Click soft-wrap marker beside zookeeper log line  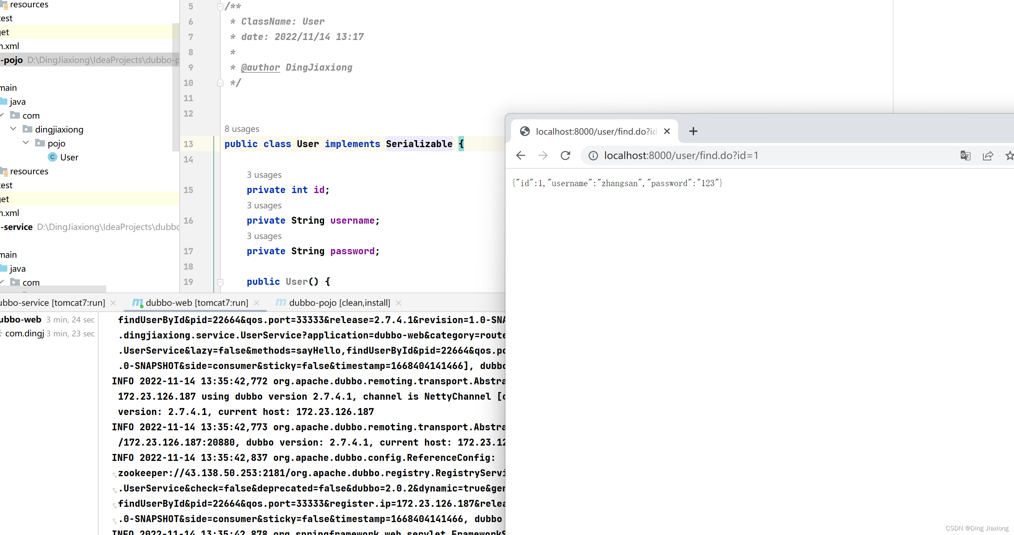115,475
